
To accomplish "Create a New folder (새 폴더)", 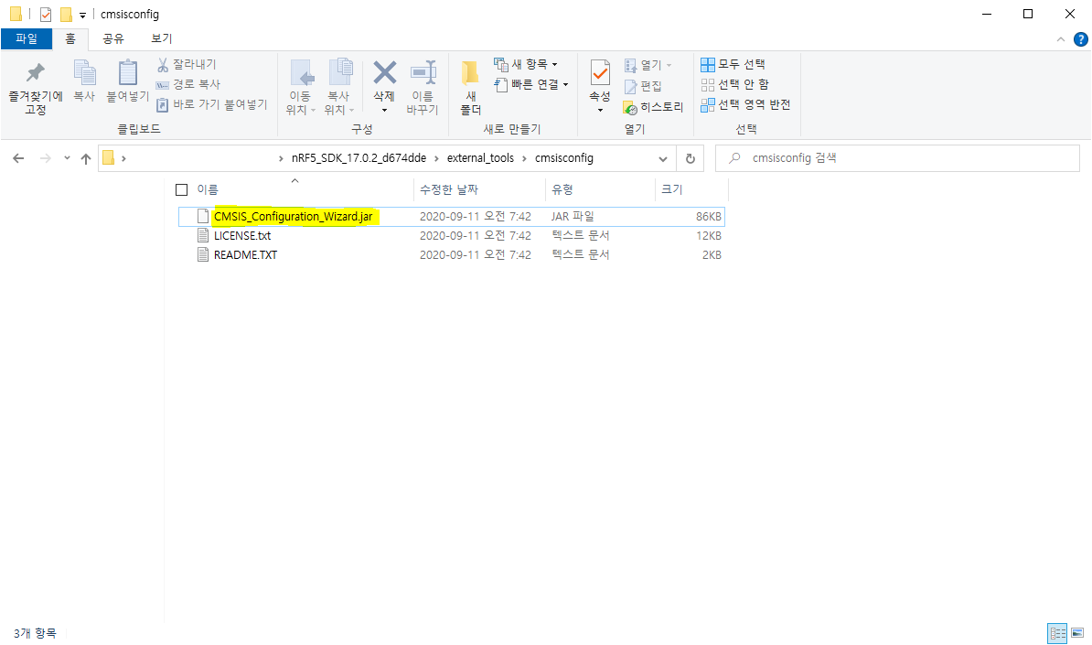I will [471, 88].
